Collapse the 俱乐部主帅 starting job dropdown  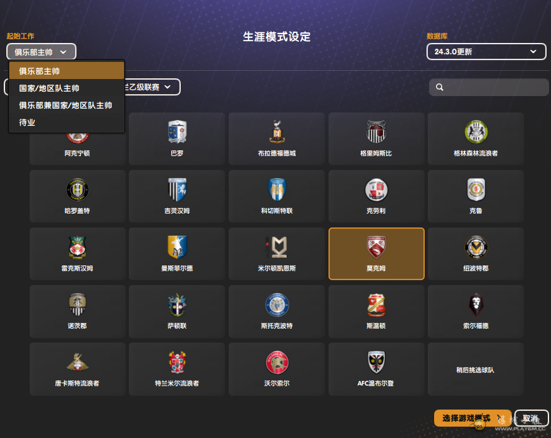tap(41, 52)
